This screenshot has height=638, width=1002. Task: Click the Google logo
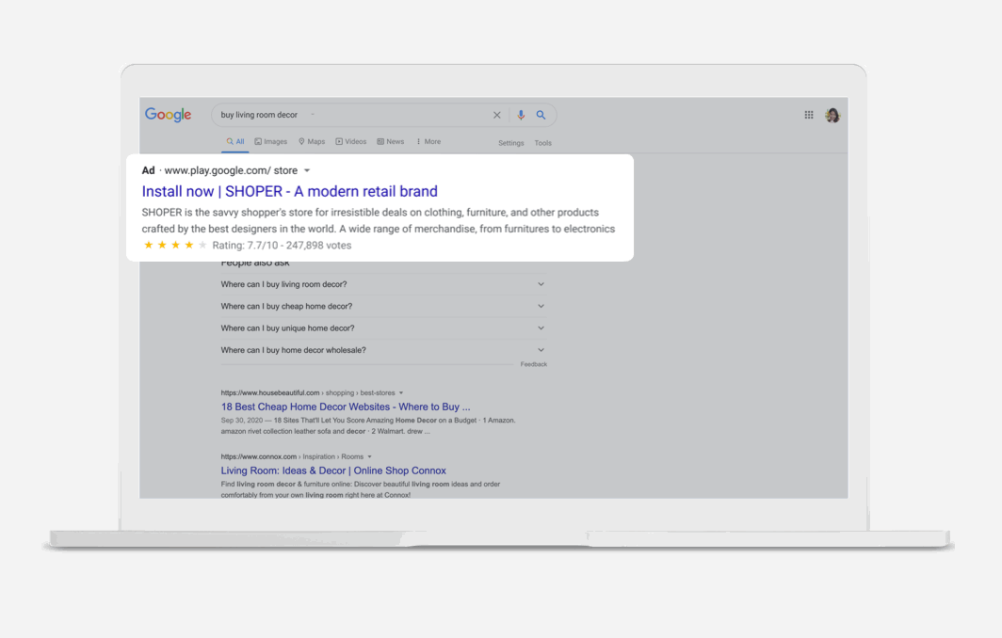168,115
